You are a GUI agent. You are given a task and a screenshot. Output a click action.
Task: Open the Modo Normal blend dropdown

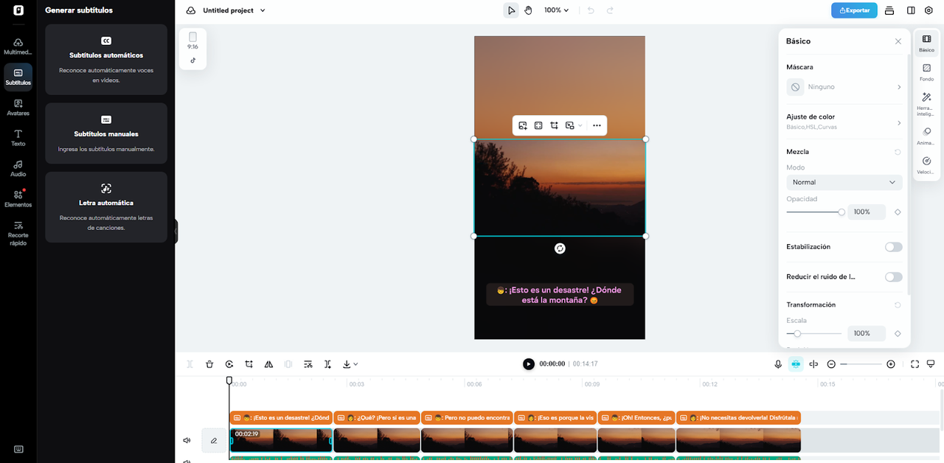coord(844,182)
